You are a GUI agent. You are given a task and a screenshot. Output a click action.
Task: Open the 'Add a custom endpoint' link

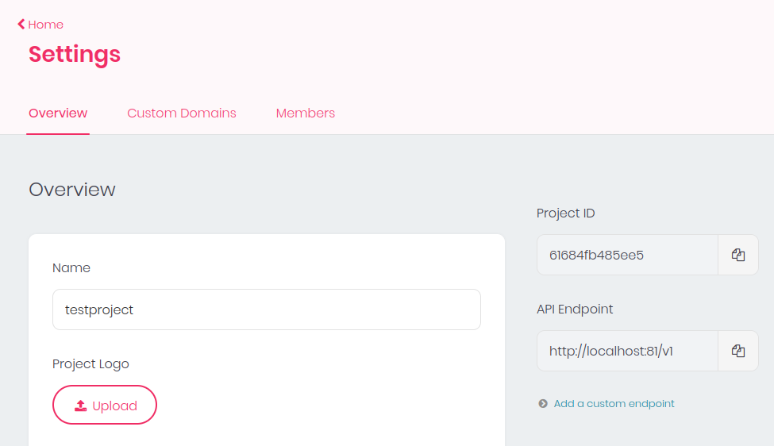point(614,404)
